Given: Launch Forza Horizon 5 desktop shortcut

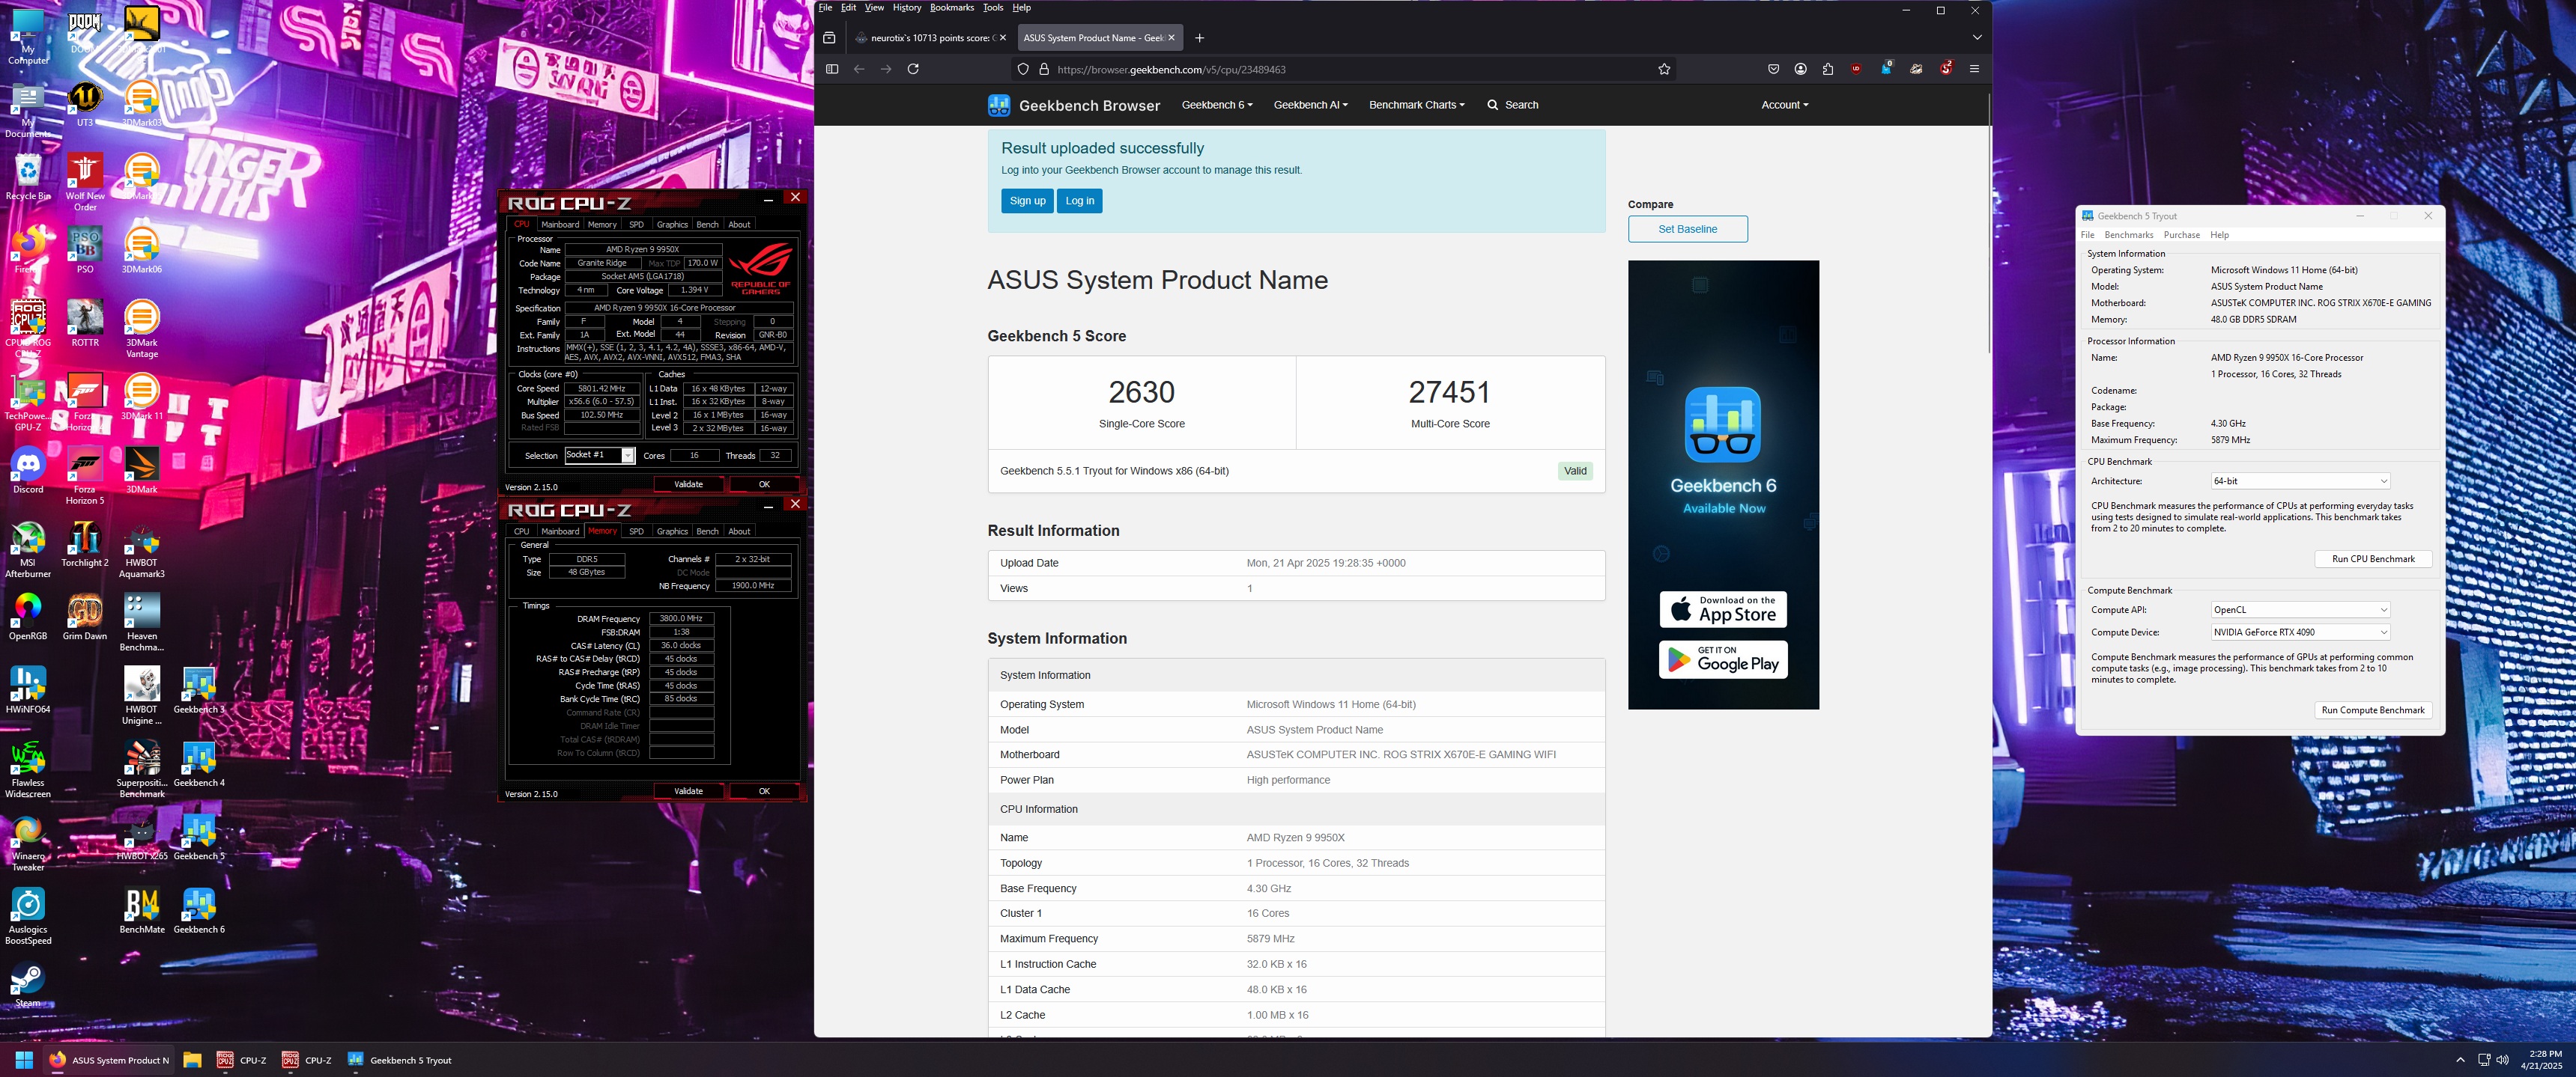Looking at the screenshot, I should (x=85, y=475).
